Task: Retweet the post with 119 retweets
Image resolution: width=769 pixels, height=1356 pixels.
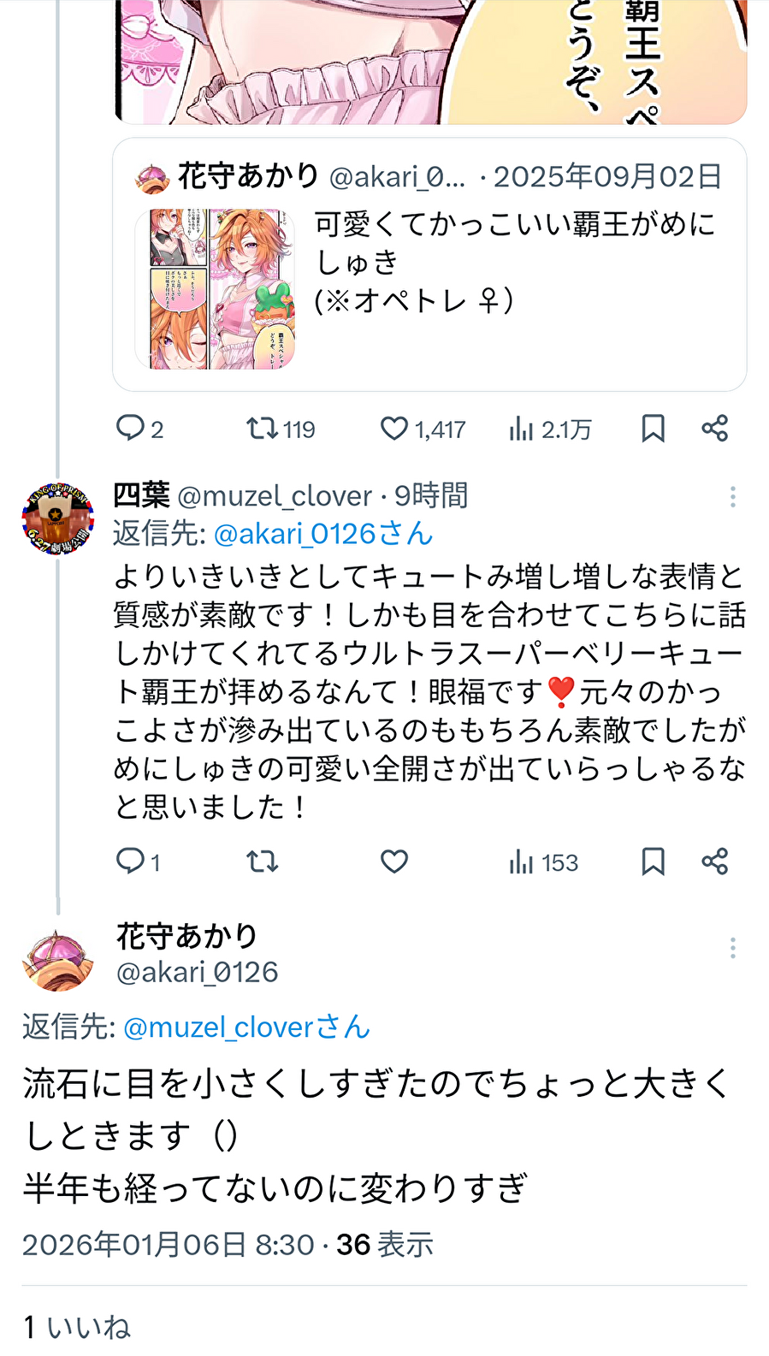Action: (261, 428)
